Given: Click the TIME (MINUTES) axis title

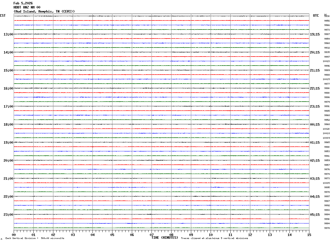Looking at the screenshot, I should tap(165, 238).
